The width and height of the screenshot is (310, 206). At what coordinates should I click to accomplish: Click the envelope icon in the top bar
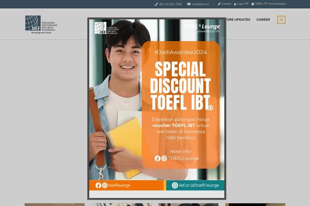click(x=189, y=4)
